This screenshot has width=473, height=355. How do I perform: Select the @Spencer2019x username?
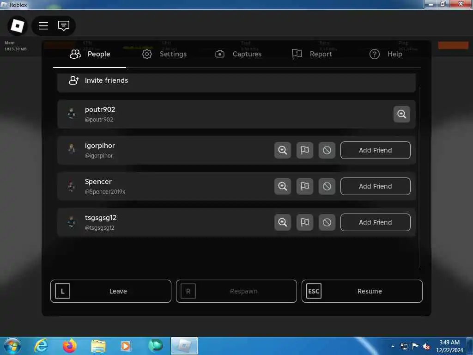pos(105,192)
